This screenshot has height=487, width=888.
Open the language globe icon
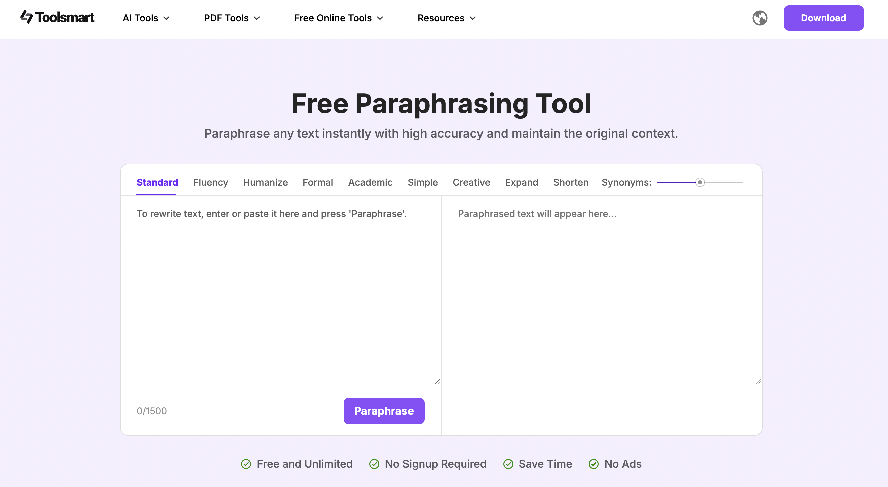760,18
